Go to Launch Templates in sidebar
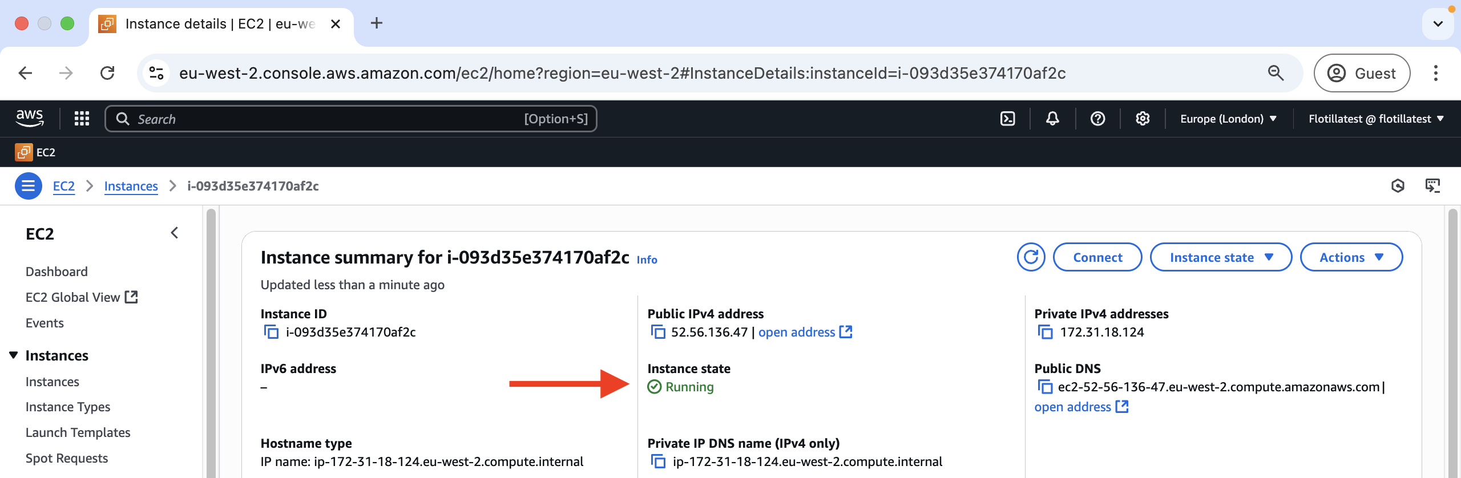The image size is (1461, 478). pos(78,432)
